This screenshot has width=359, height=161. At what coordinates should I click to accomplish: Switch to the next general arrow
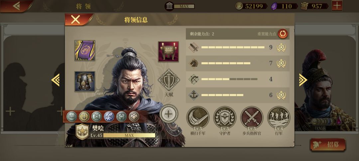coord(303,80)
